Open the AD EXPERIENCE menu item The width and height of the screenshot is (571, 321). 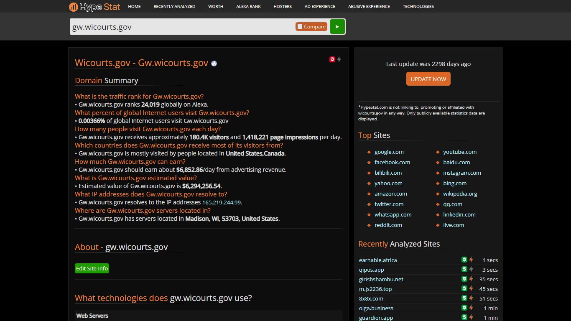320,6
